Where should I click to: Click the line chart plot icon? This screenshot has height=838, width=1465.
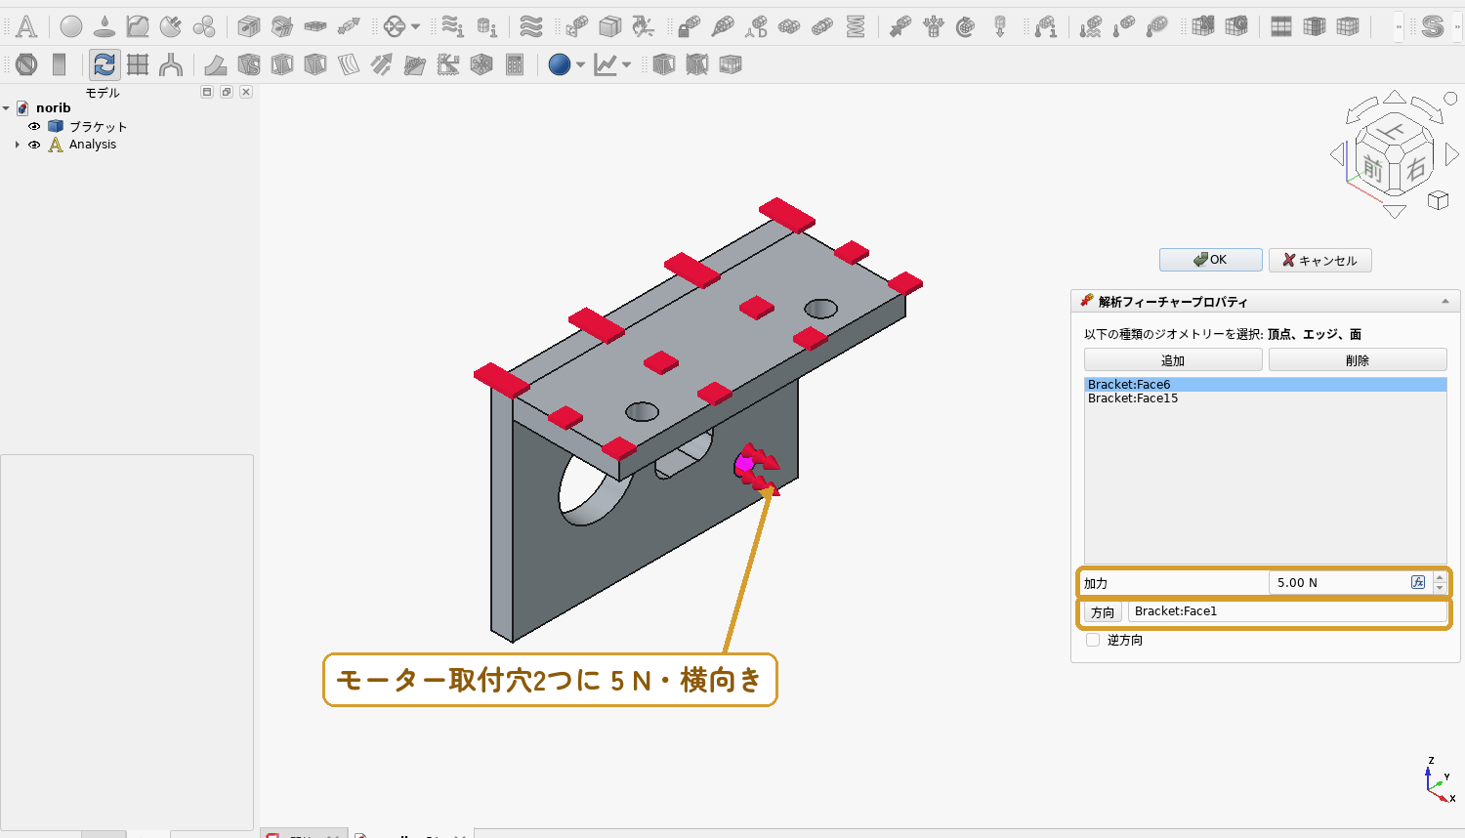click(606, 64)
